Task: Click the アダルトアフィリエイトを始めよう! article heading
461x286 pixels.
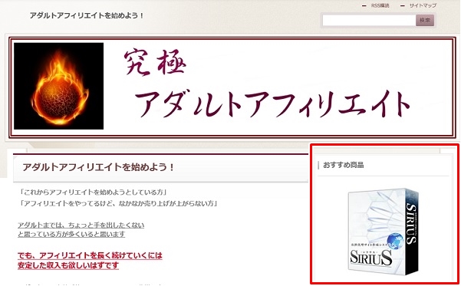Action: coord(98,167)
